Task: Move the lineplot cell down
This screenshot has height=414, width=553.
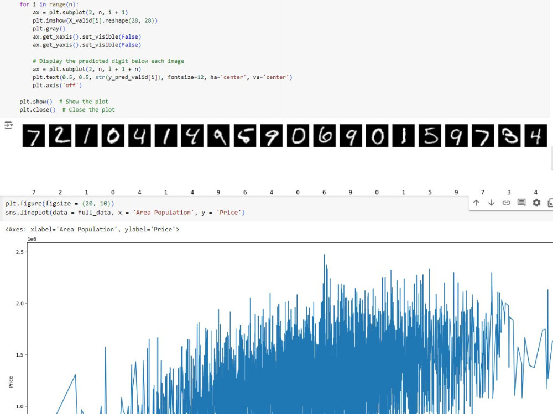Action: click(x=491, y=203)
